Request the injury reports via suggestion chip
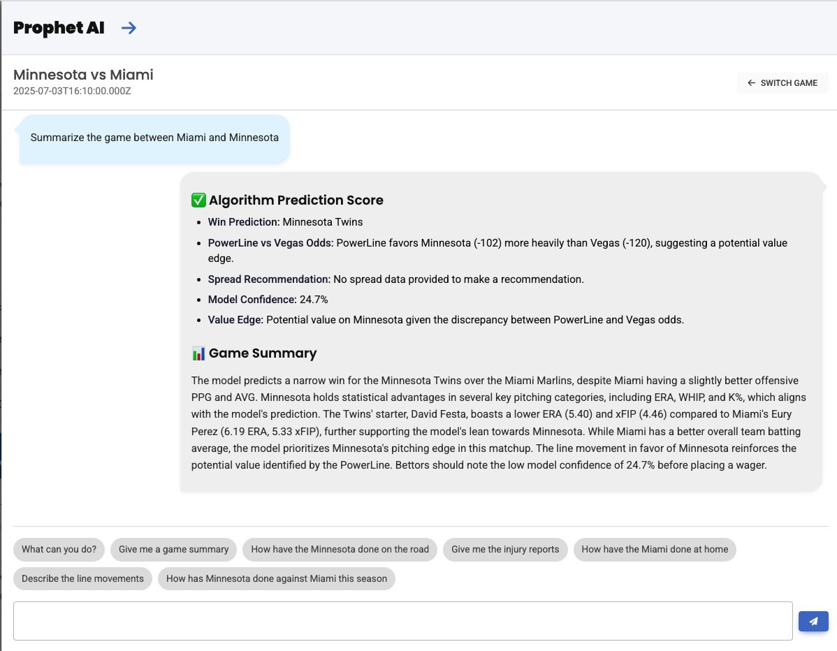837x651 pixels. (x=505, y=550)
